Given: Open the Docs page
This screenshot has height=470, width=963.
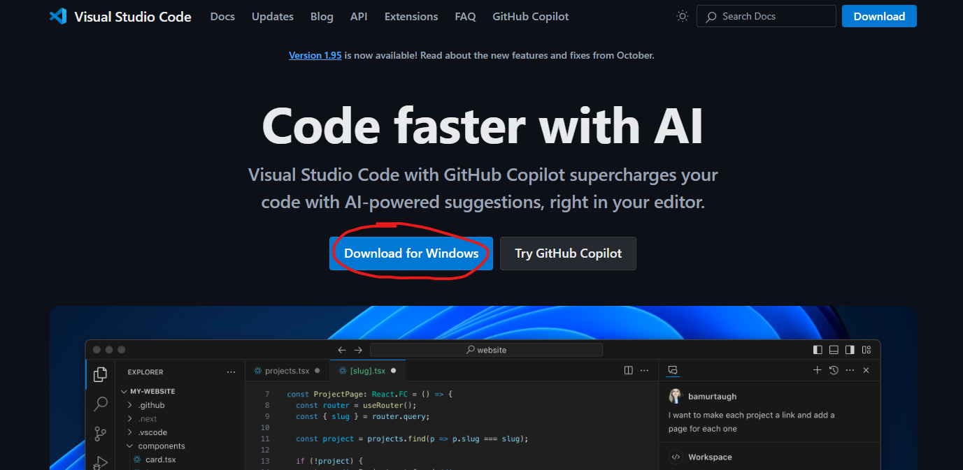Looking at the screenshot, I should click(222, 16).
